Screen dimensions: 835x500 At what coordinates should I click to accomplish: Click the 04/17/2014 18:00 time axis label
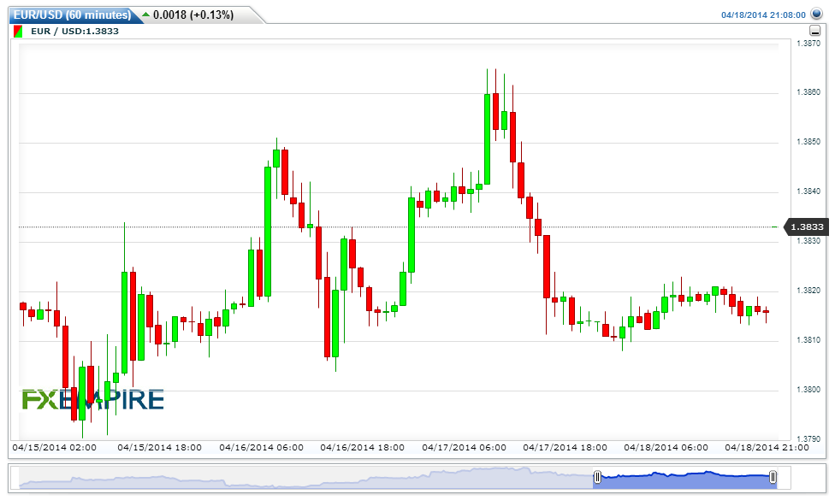click(565, 447)
